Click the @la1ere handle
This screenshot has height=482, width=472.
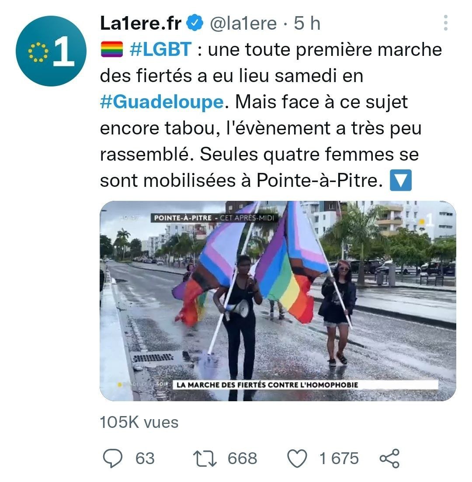243,24
